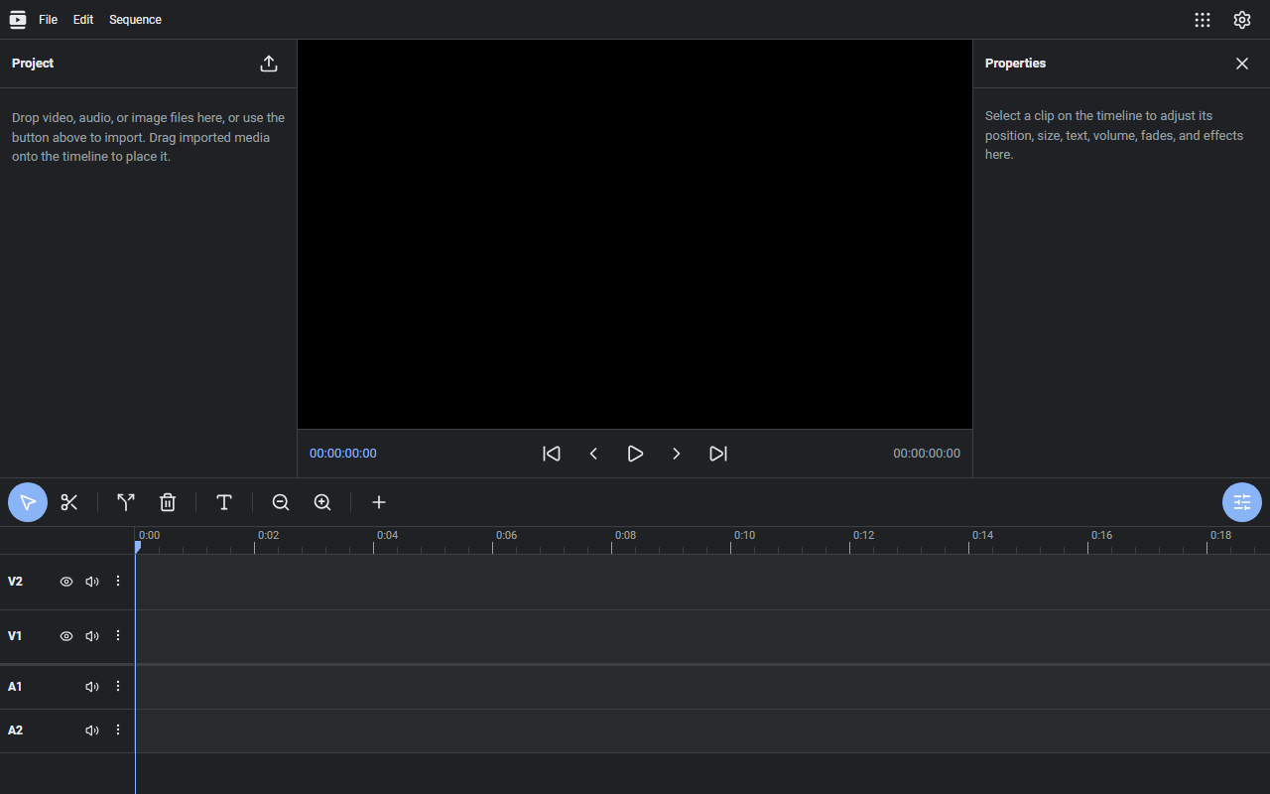The height and width of the screenshot is (794, 1270).
Task: Add a text clip with T icon
Action: click(x=224, y=502)
